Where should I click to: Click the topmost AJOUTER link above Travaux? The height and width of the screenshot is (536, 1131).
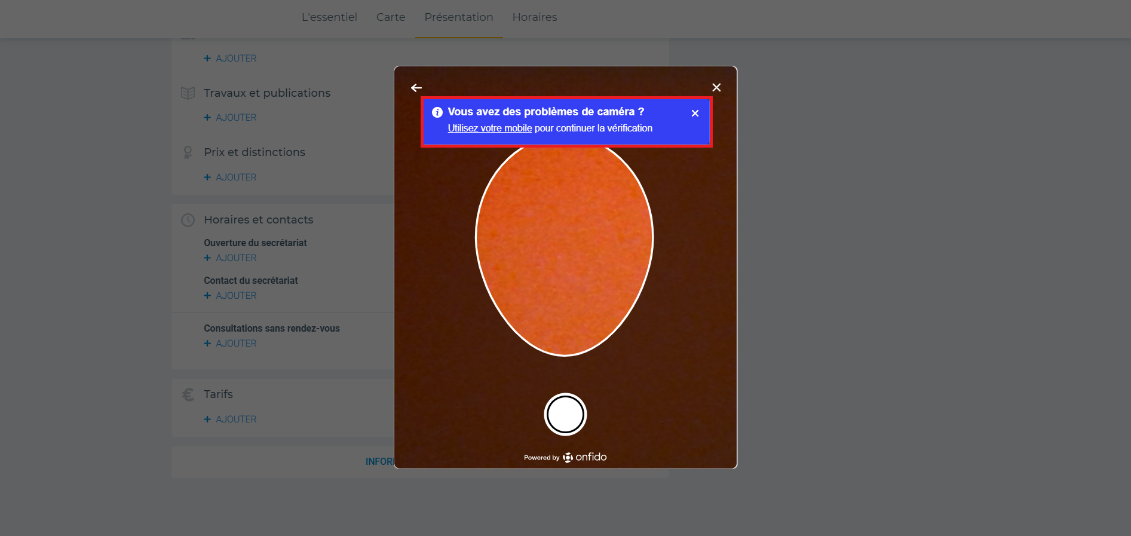point(230,59)
